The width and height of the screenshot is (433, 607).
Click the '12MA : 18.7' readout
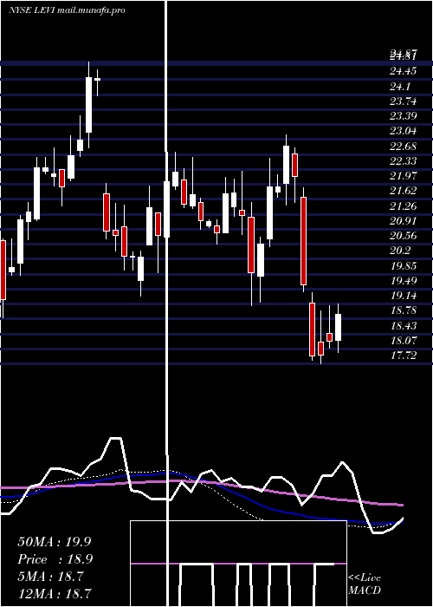pos(54,594)
